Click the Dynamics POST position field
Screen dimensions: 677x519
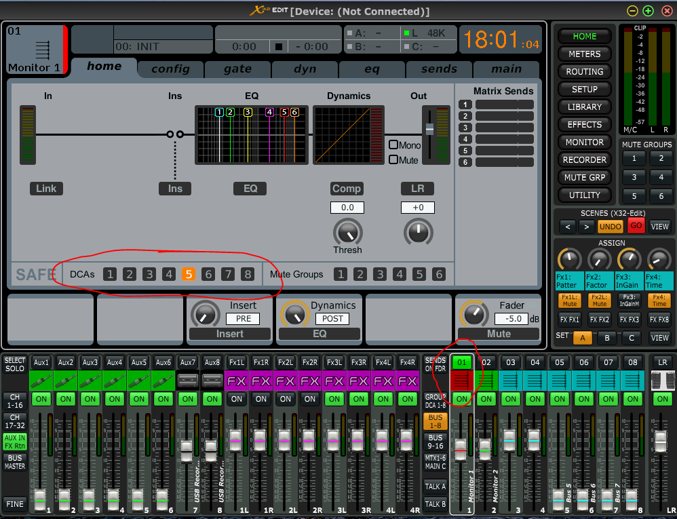[x=332, y=319]
